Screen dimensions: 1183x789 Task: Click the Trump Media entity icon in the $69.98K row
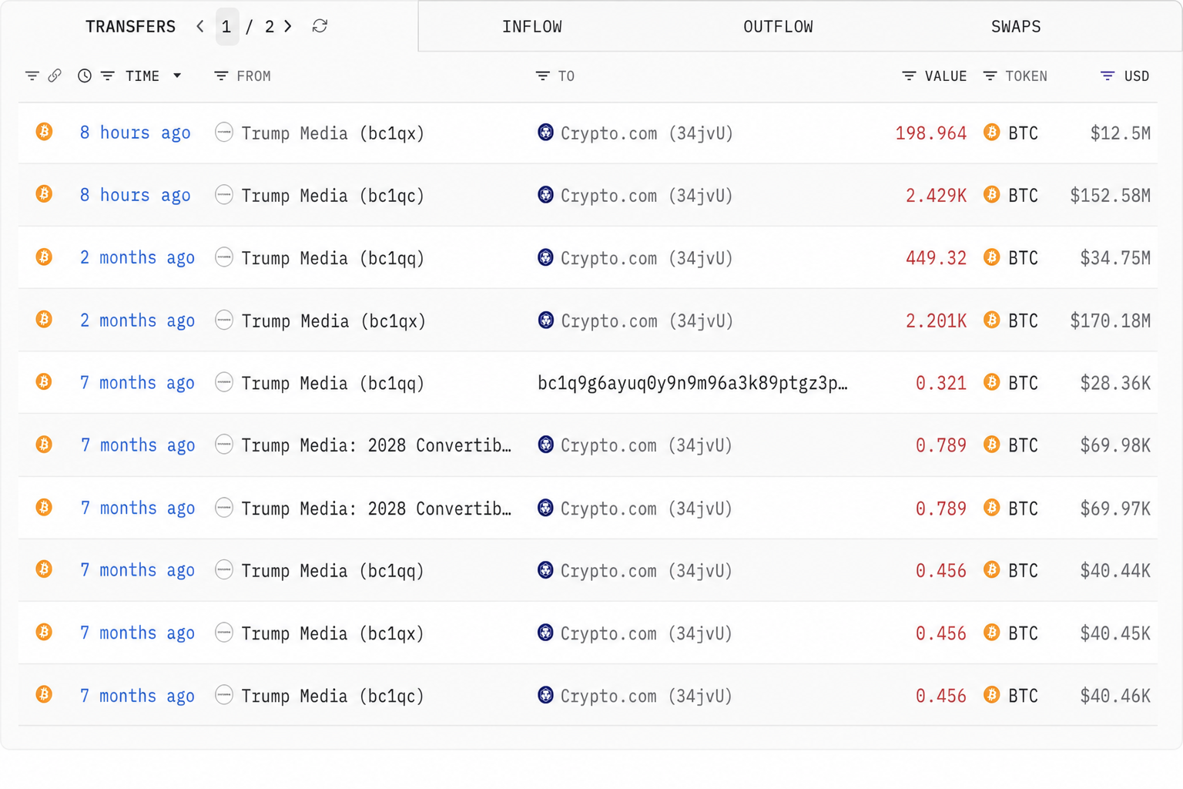[224, 445]
